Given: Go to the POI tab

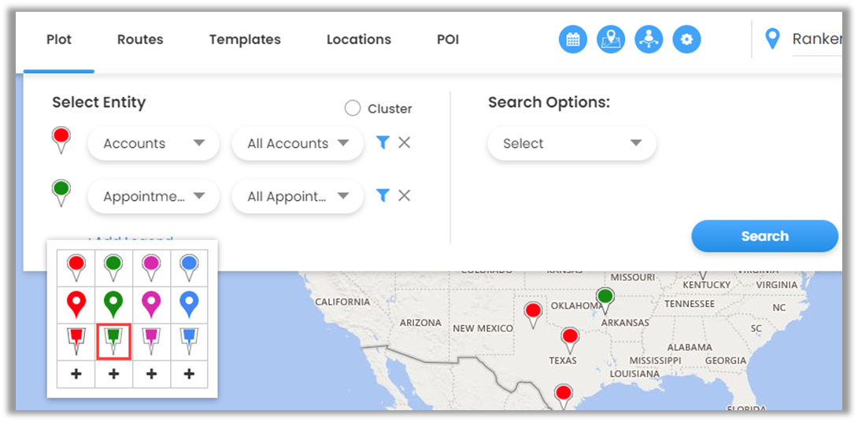Looking at the screenshot, I should (x=448, y=39).
